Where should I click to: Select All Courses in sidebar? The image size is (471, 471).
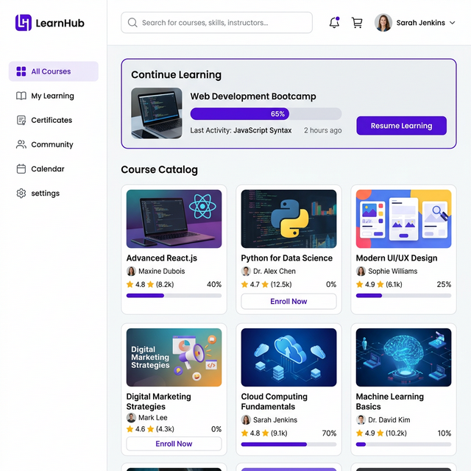coord(53,71)
